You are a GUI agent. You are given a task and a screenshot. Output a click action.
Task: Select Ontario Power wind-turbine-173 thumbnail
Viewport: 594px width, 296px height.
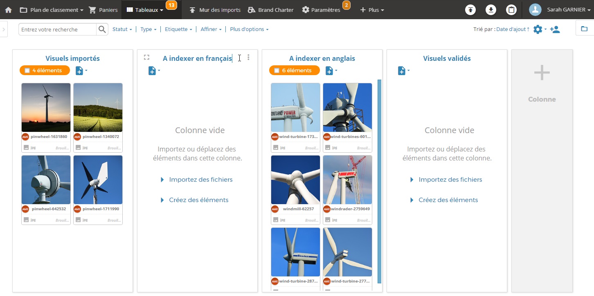pos(295,108)
